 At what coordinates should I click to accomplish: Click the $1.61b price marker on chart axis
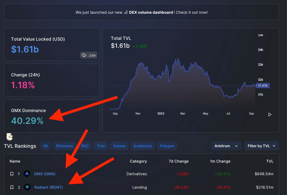[x=263, y=86]
